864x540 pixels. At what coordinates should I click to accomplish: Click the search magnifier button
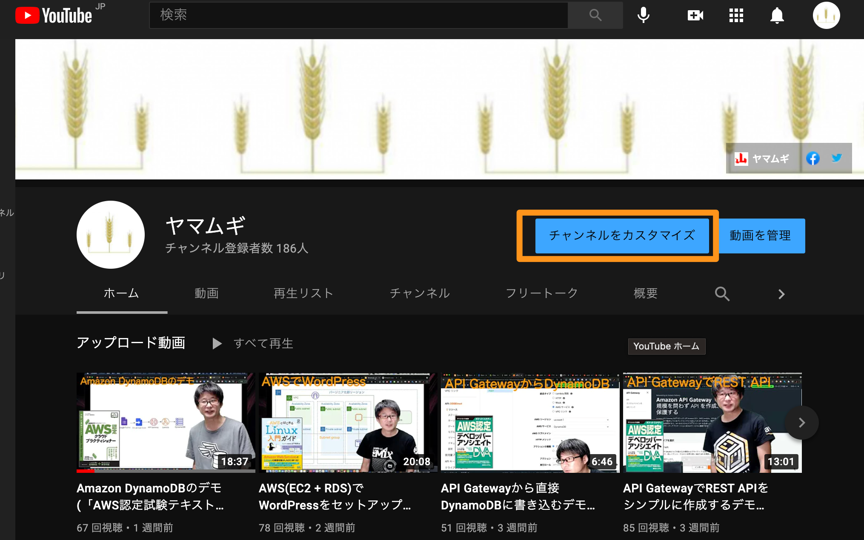coord(595,15)
